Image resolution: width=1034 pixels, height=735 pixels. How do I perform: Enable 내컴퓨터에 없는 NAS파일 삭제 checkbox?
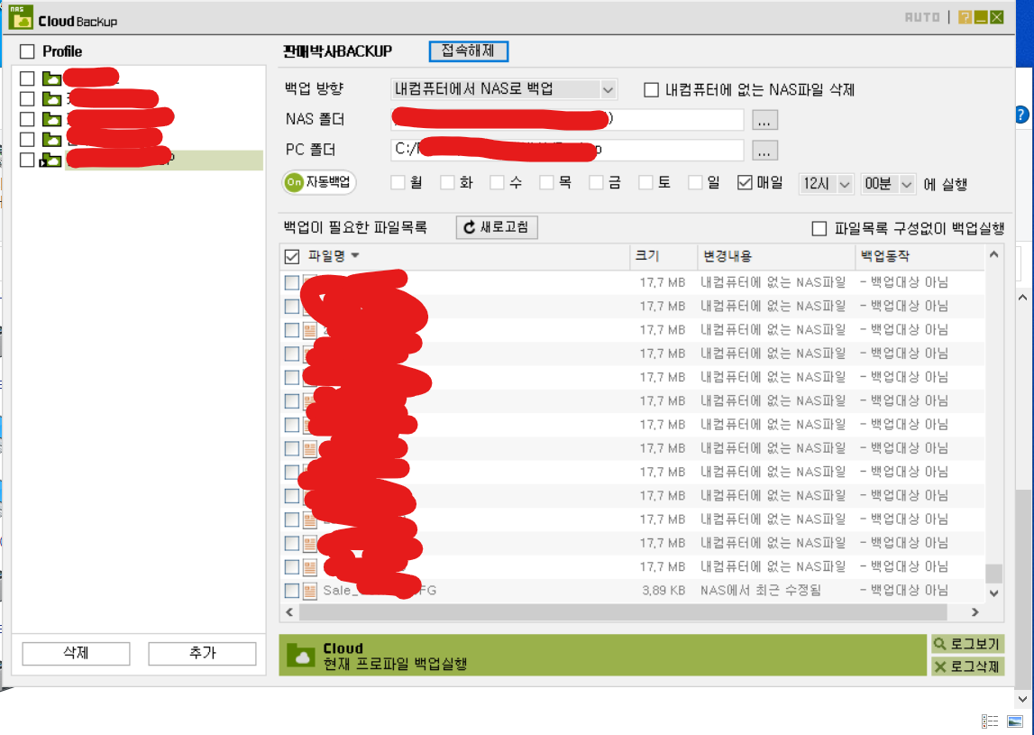[x=651, y=89]
